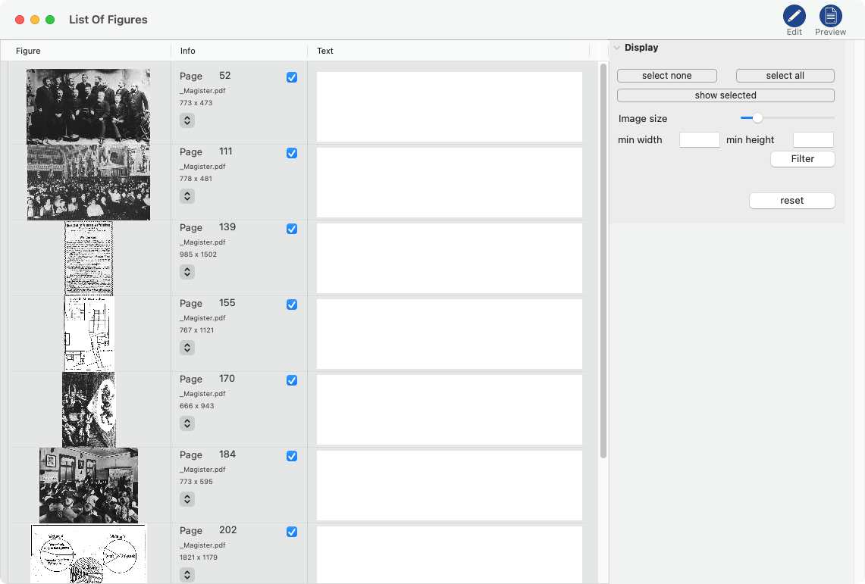The height and width of the screenshot is (584, 865).
Task: Focus the min width input field
Action: (x=699, y=139)
